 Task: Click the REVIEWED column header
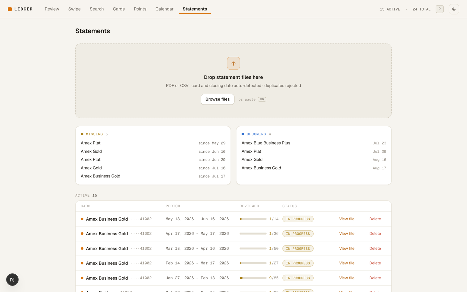pos(249,206)
